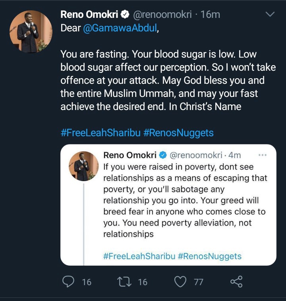The image size is (286, 301).
Task: Open @renoomokri handle at top
Action: pos(162,15)
